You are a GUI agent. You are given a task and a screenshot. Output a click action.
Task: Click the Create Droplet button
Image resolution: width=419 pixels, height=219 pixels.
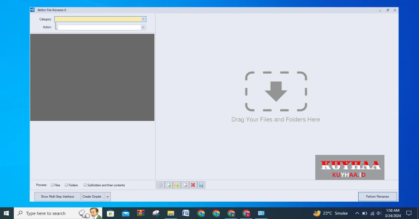[x=93, y=197]
